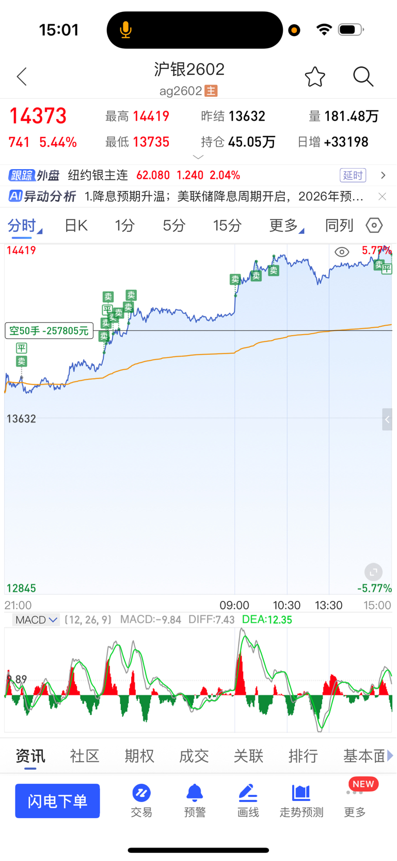Open the MACD indicator dropdown
397x861 pixels.
[x=36, y=620]
